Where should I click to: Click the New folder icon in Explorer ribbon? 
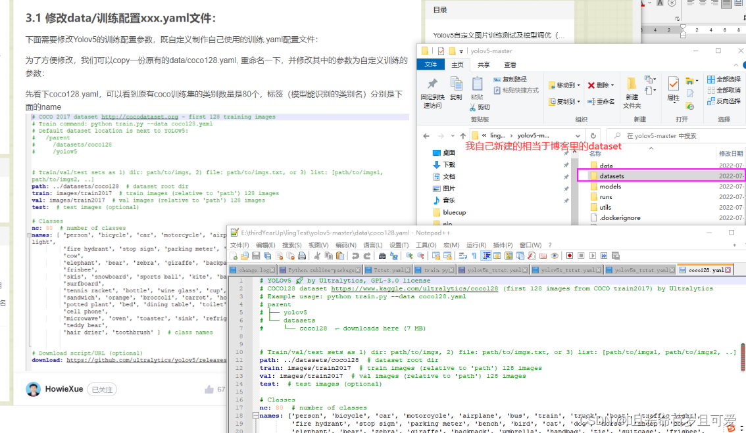(632, 84)
